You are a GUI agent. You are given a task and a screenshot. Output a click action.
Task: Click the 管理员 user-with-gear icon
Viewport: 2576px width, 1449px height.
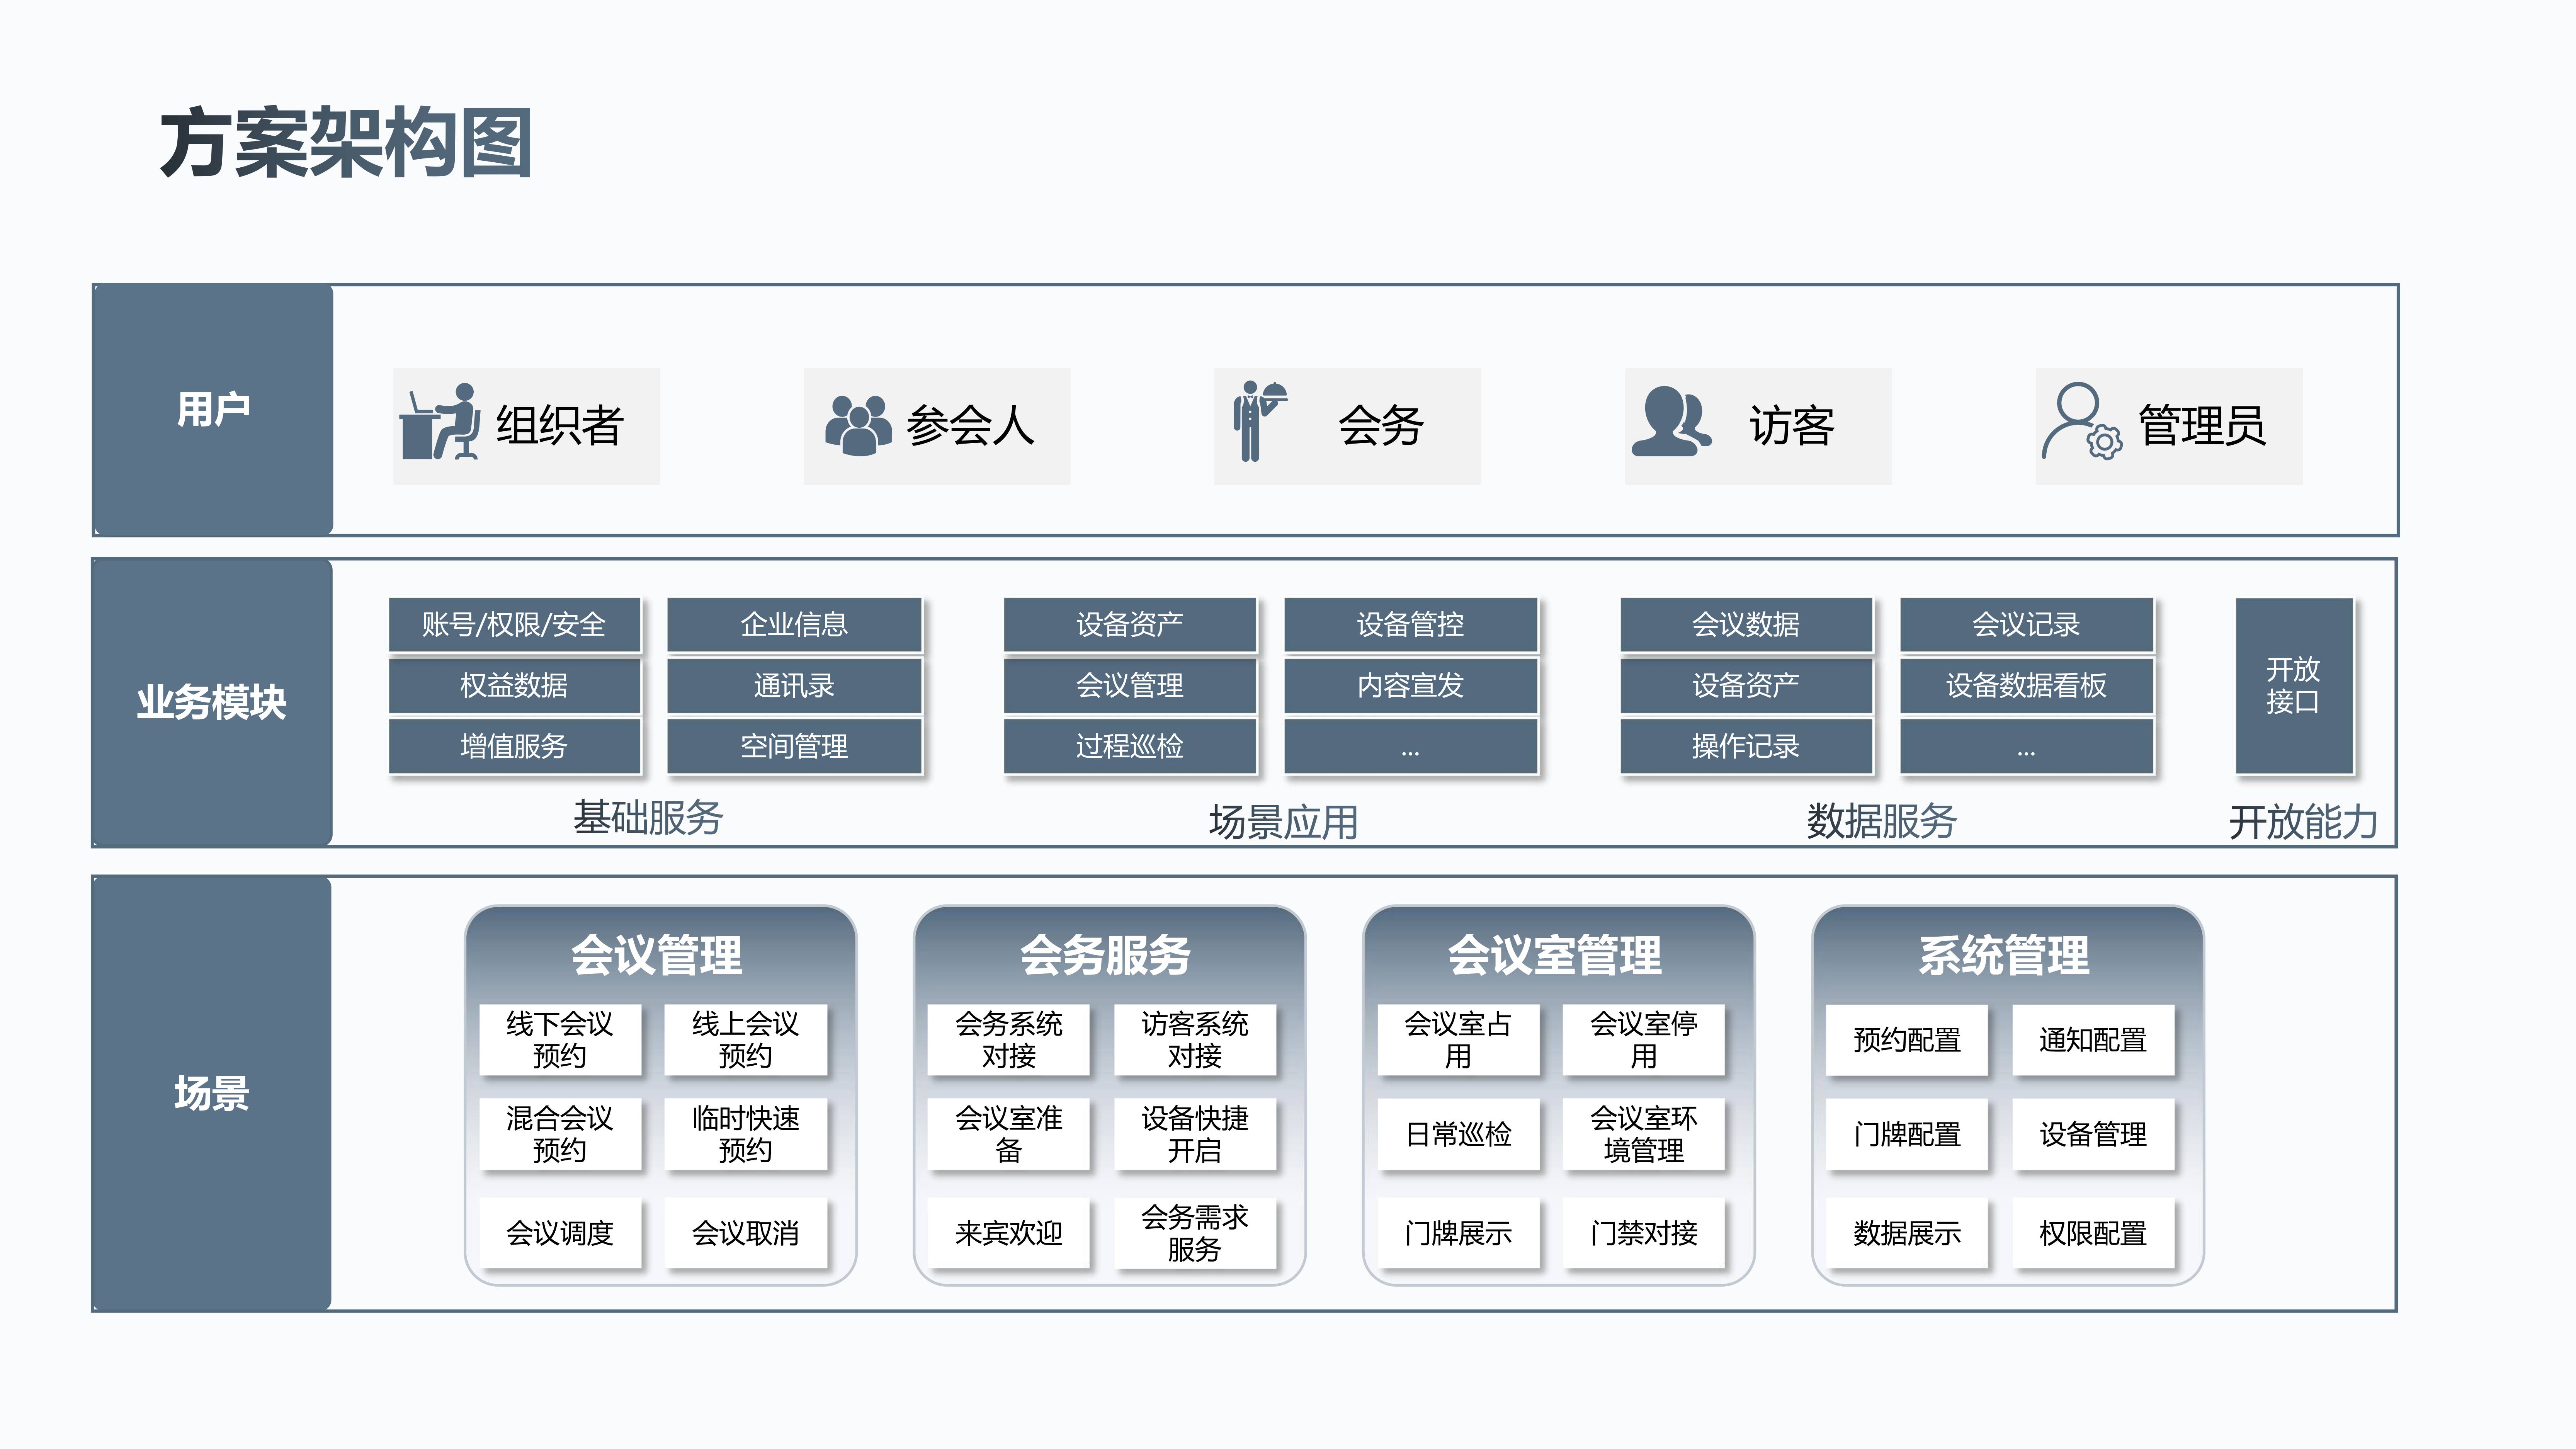pos(2082,422)
